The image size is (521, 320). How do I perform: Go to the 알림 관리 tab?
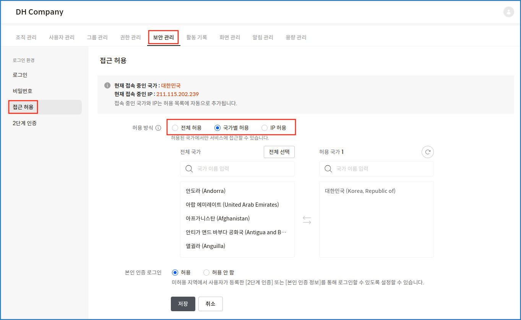tap(263, 38)
